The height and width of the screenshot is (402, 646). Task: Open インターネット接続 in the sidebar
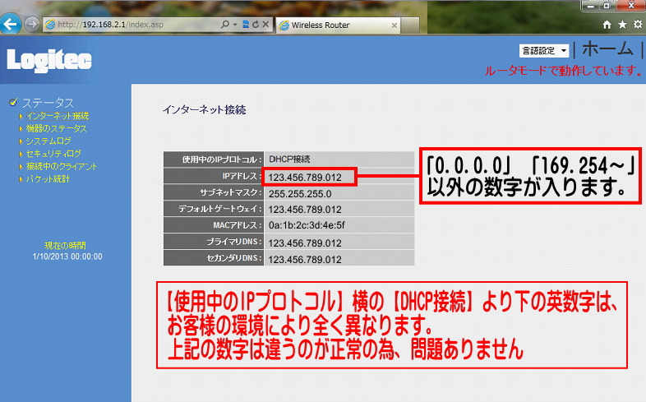coord(57,116)
